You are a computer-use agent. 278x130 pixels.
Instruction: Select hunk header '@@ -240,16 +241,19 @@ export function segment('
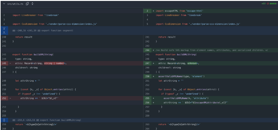point(43,31)
